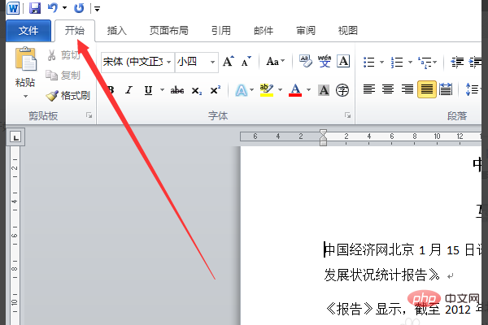Expand the Font group dialog launcher

click(348, 116)
